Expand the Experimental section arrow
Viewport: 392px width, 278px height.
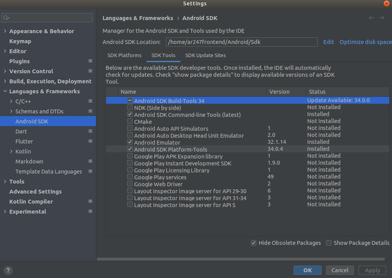pyautogui.click(x=5, y=212)
